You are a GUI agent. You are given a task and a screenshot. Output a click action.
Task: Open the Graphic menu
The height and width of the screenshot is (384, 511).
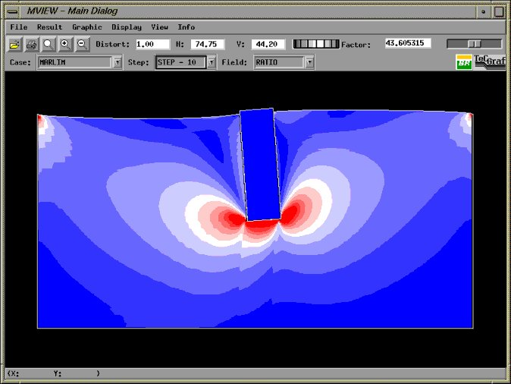pyautogui.click(x=86, y=27)
